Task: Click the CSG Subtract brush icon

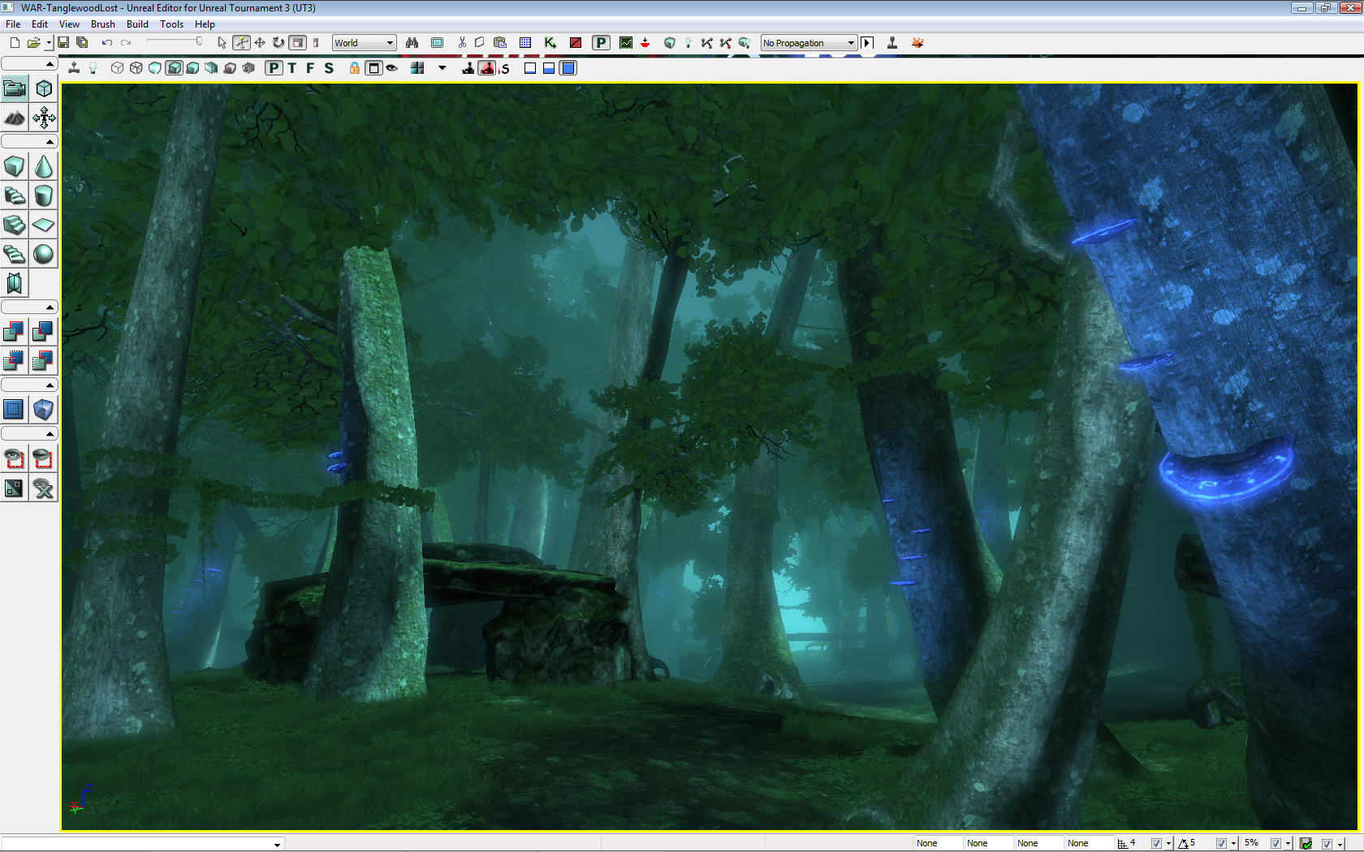Action: (44, 332)
